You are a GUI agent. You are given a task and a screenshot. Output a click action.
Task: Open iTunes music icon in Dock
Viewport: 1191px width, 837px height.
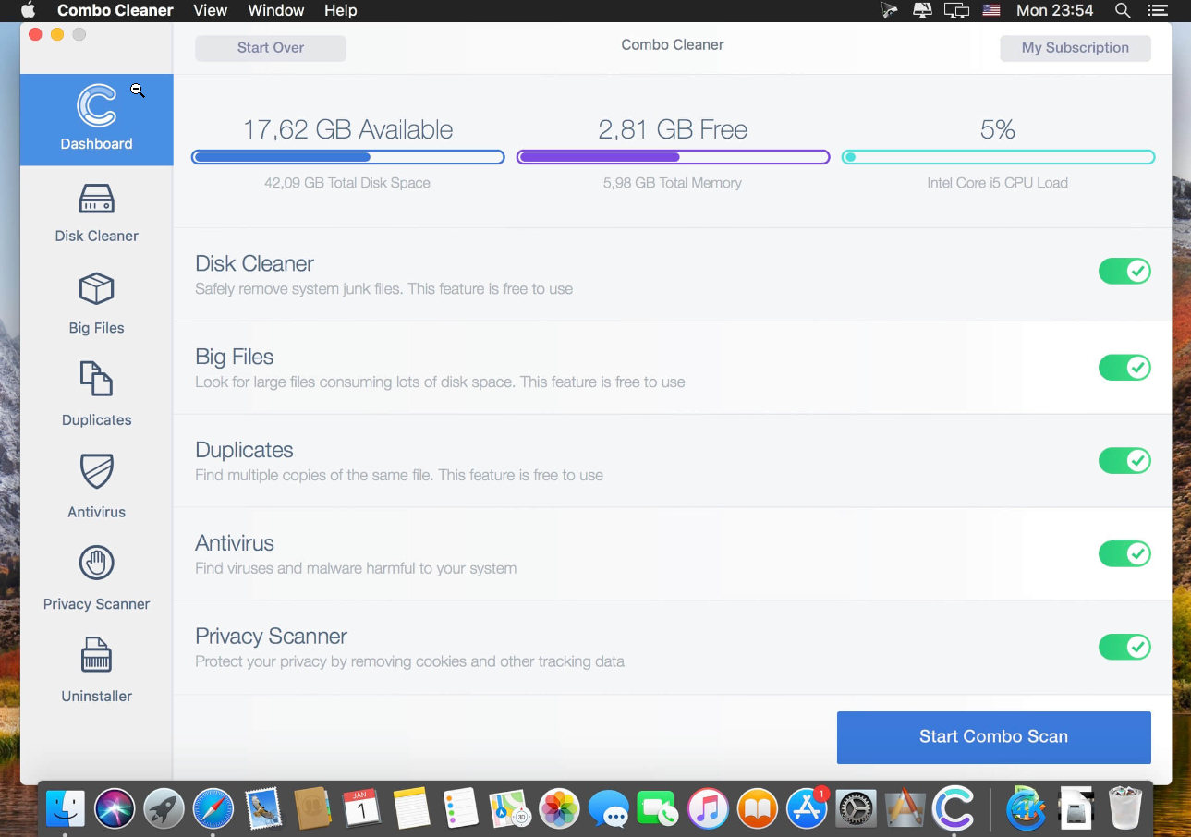tap(708, 809)
